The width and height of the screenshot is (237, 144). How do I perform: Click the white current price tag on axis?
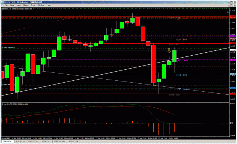pyautogui.click(x=232, y=50)
